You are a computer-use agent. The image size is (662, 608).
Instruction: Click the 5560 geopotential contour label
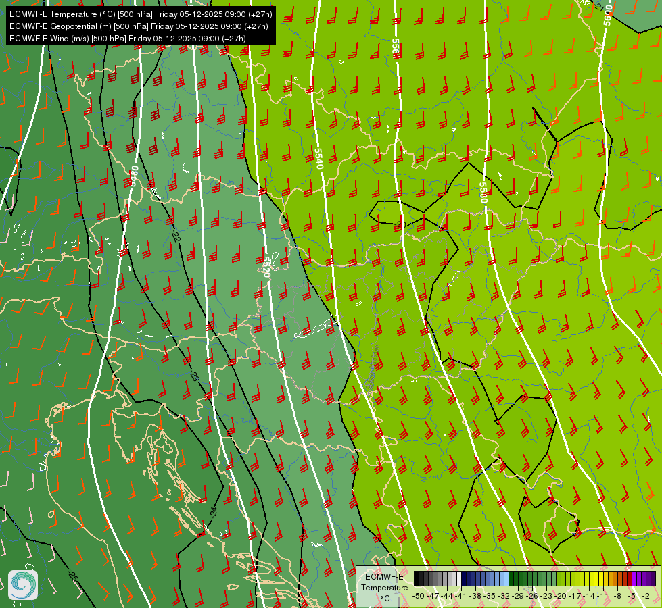pos(395,49)
